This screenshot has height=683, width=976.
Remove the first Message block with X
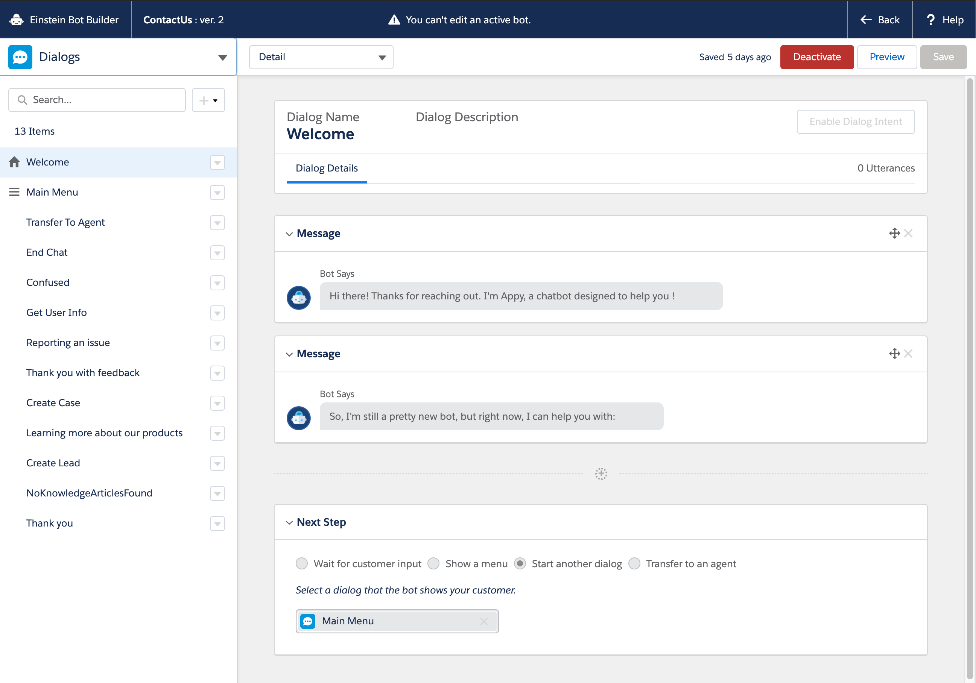[x=908, y=233]
